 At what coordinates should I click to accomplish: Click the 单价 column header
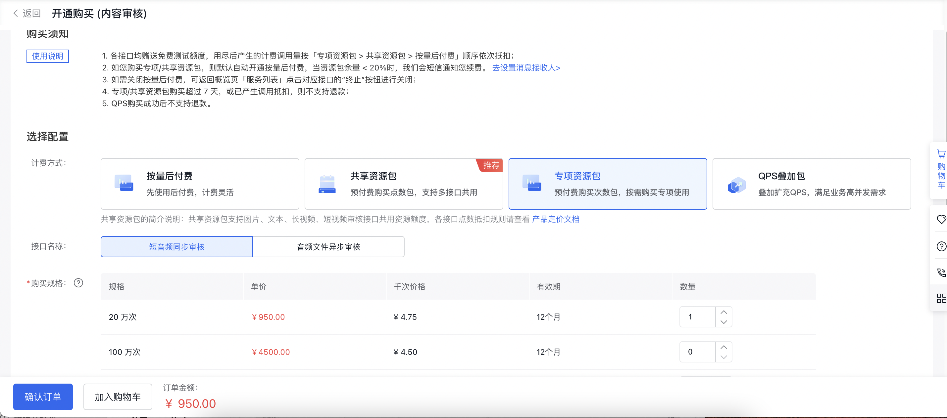pos(259,286)
